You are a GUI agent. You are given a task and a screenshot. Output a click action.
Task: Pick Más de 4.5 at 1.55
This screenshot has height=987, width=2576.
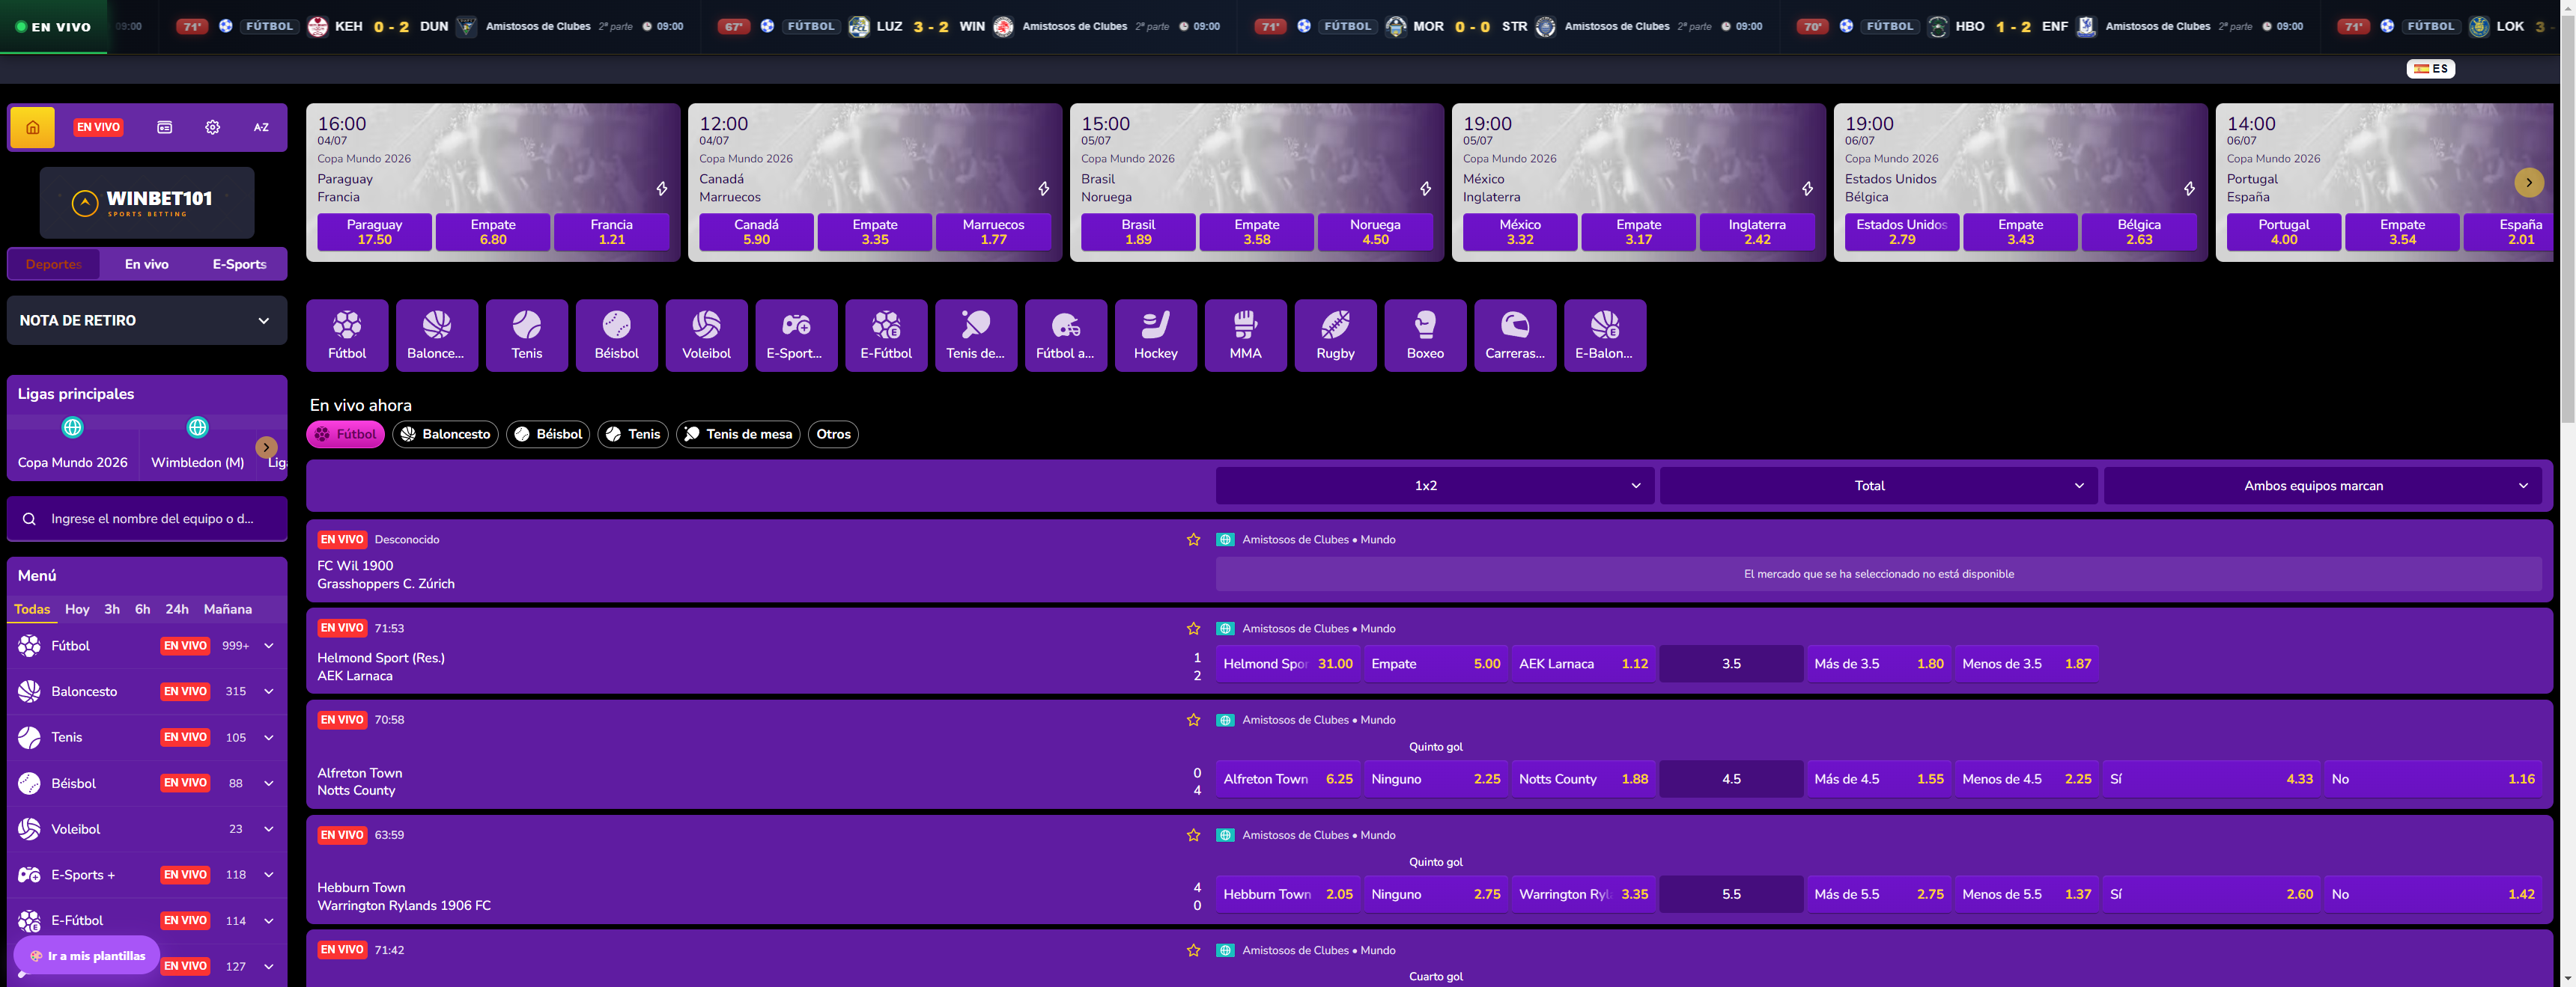pyautogui.click(x=1879, y=779)
